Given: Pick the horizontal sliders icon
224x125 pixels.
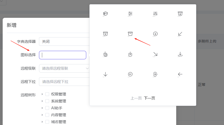Looking at the screenshot, I should click(x=130, y=14).
